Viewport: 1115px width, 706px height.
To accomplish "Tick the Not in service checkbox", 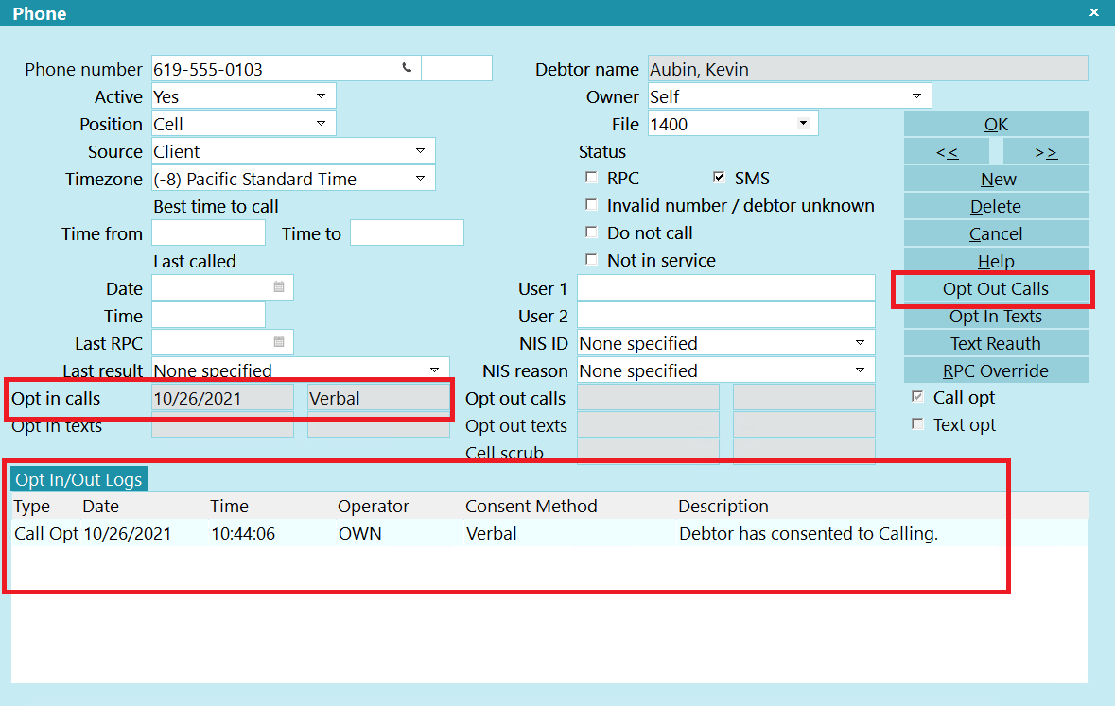I will pos(591,260).
